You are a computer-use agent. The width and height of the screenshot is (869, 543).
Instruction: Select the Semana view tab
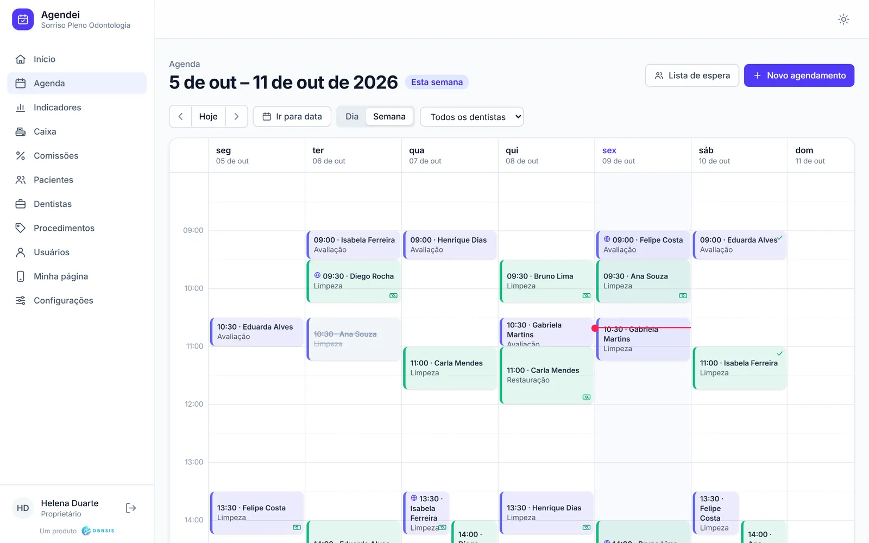389,117
